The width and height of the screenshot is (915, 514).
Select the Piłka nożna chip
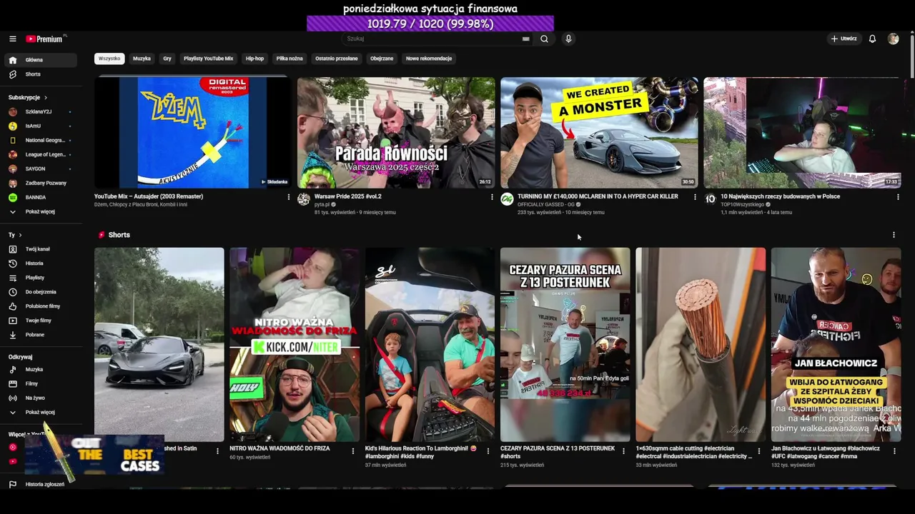tap(290, 59)
